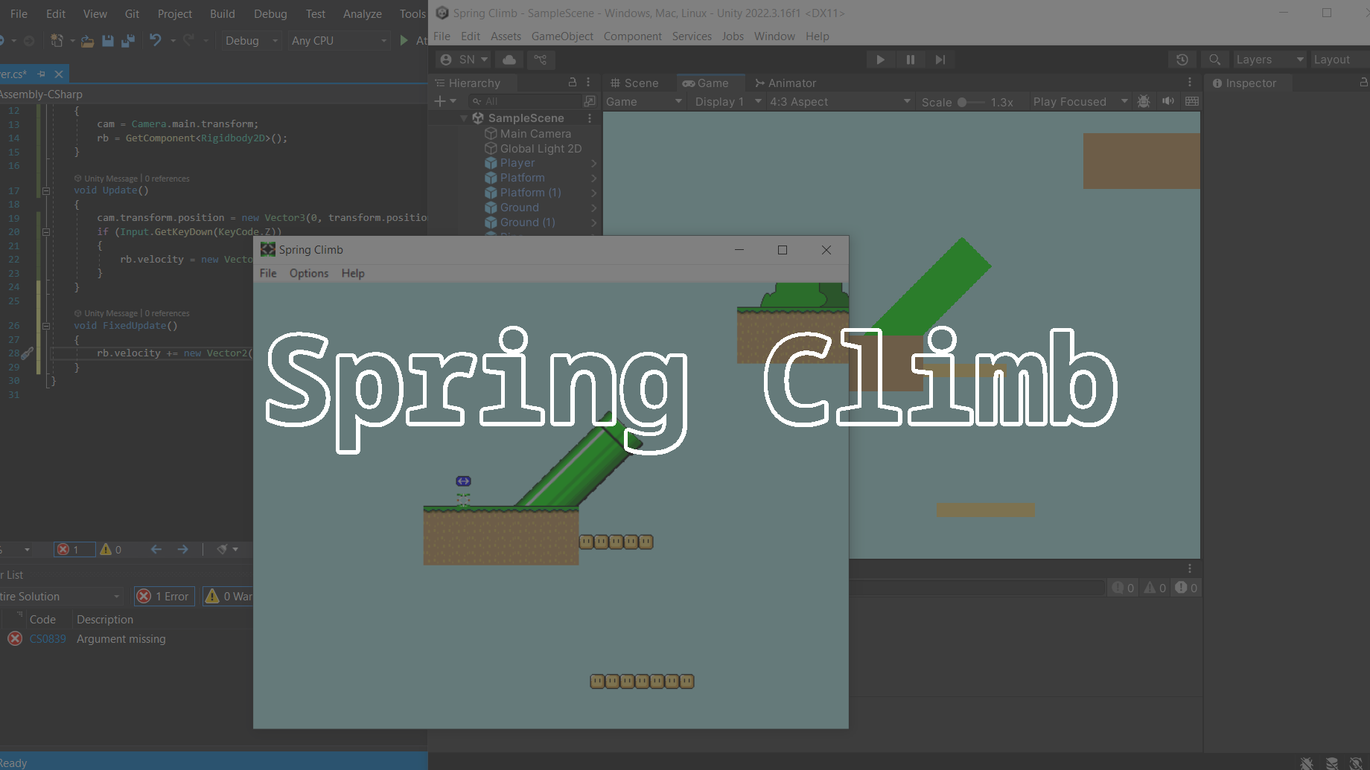Open the 4:3 Aspect dropdown
Screen dimensions: 1370x770
[840, 102]
